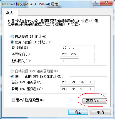Toggle 退出时验证设置 checkbox
This screenshot has height=119, width=115.
13,100
